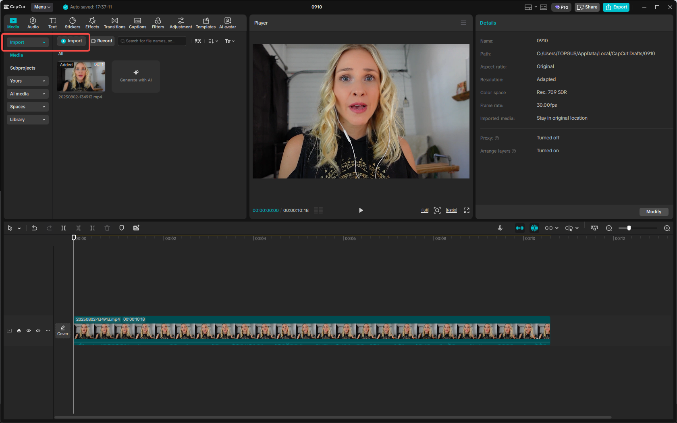Open the Captions panel

[x=137, y=23]
